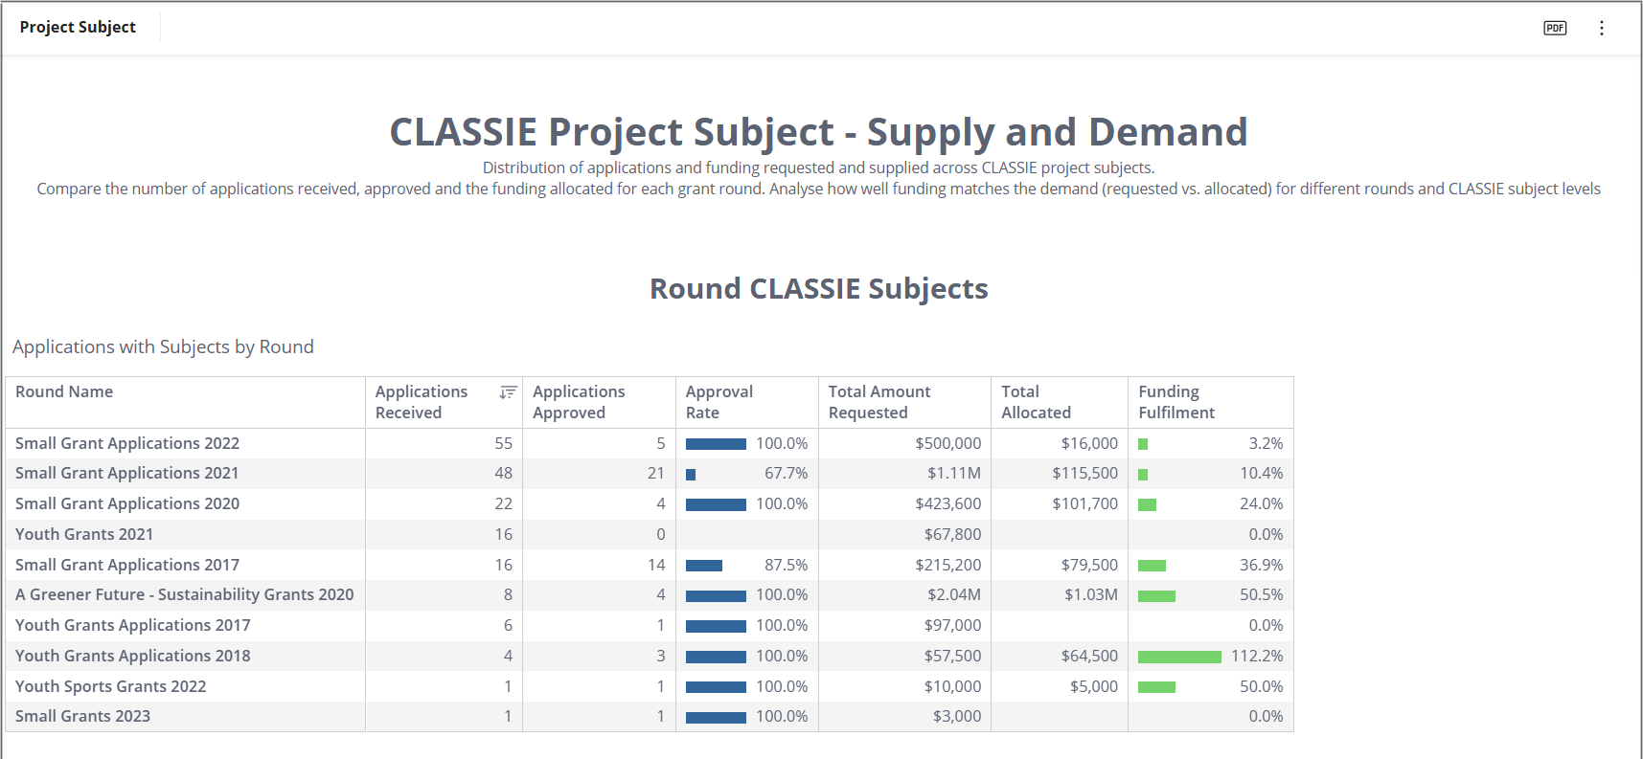
Task: Select the Small Grant Applications 2022 row
Action: point(127,443)
